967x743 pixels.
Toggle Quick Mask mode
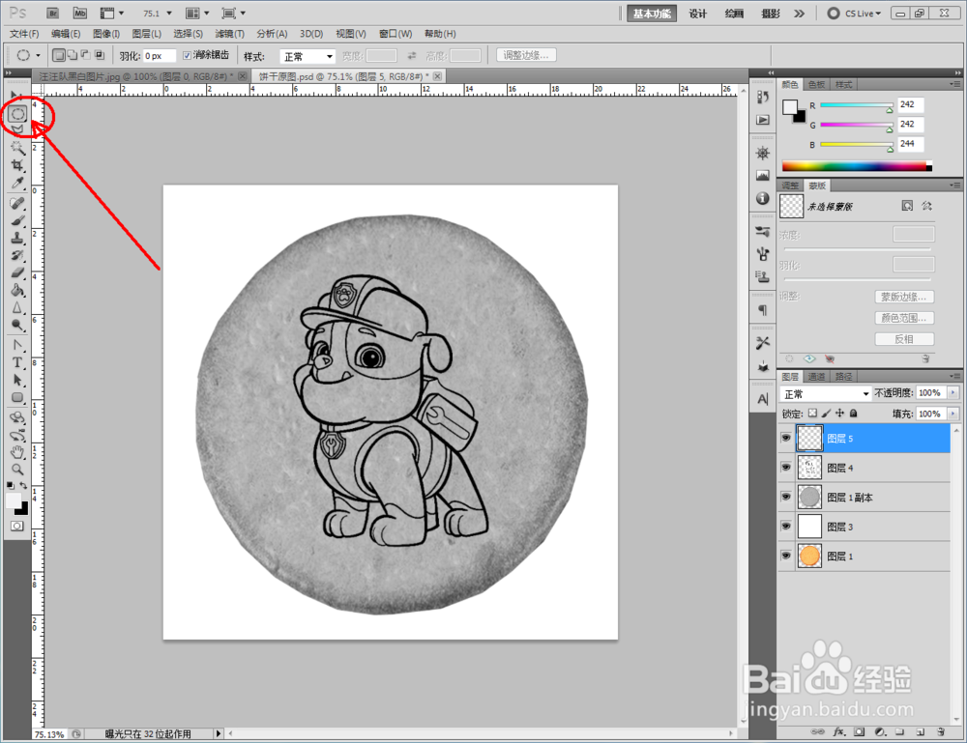(17, 527)
